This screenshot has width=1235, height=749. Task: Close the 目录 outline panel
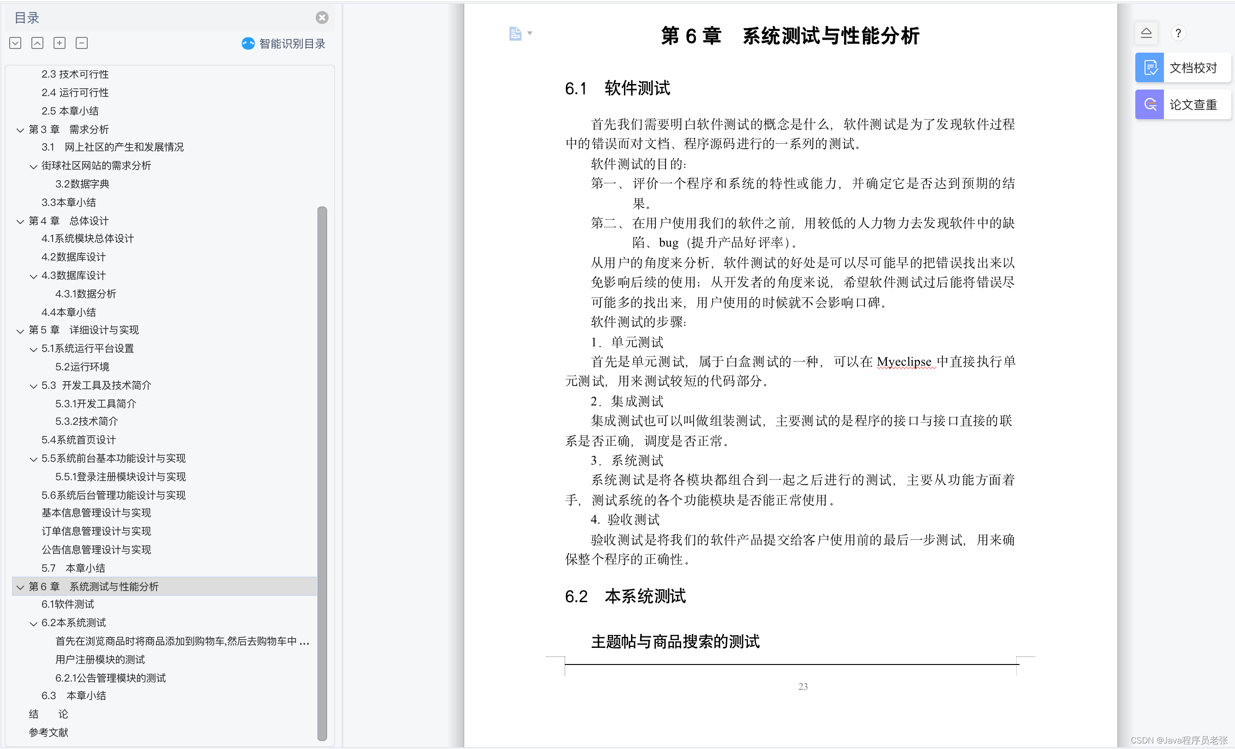(x=322, y=18)
